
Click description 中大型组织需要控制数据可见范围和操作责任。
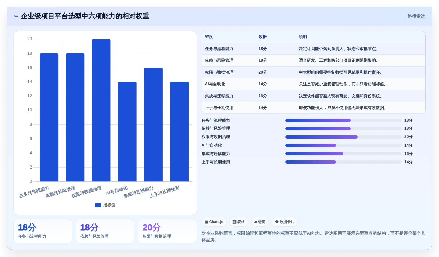(x=341, y=72)
